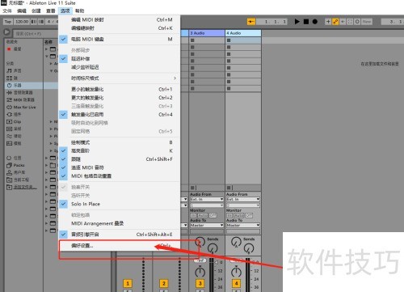Viewport: 404px width, 292px height.
Task: Click the Tap tempo button
Action: click(x=8, y=22)
